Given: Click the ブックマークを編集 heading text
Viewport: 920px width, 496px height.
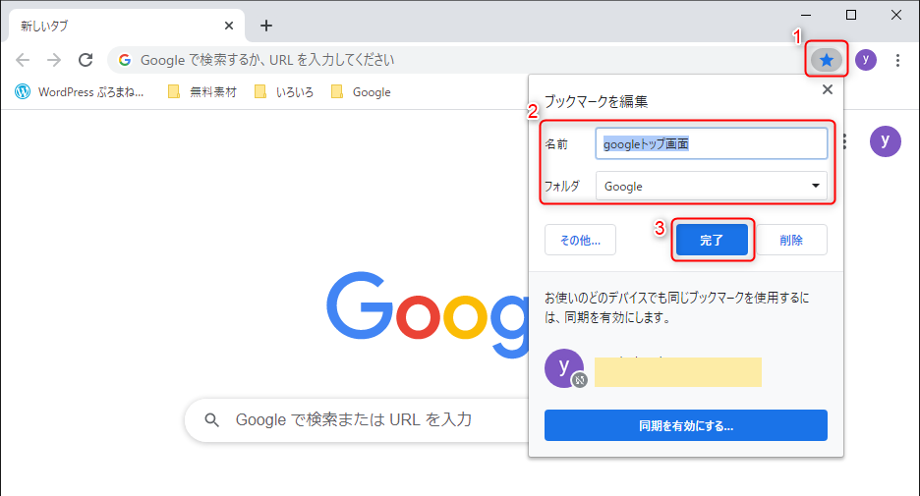Looking at the screenshot, I should click(596, 101).
